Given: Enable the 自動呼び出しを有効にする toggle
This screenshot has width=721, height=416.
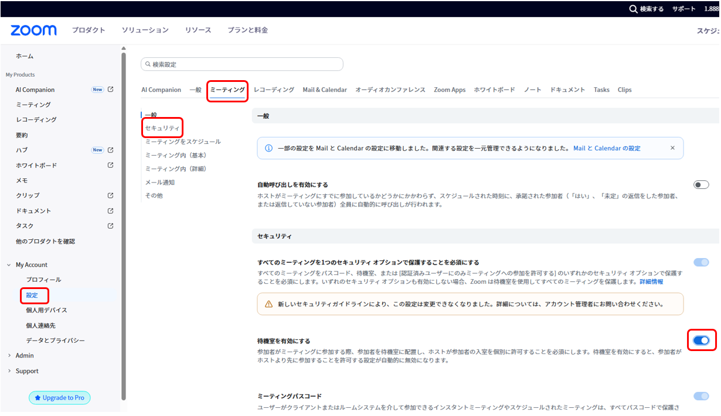Looking at the screenshot, I should tap(701, 185).
